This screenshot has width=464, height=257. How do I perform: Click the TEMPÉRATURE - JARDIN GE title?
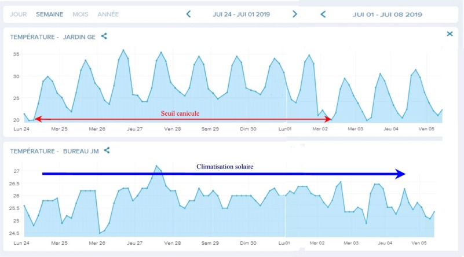coord(53,37)
